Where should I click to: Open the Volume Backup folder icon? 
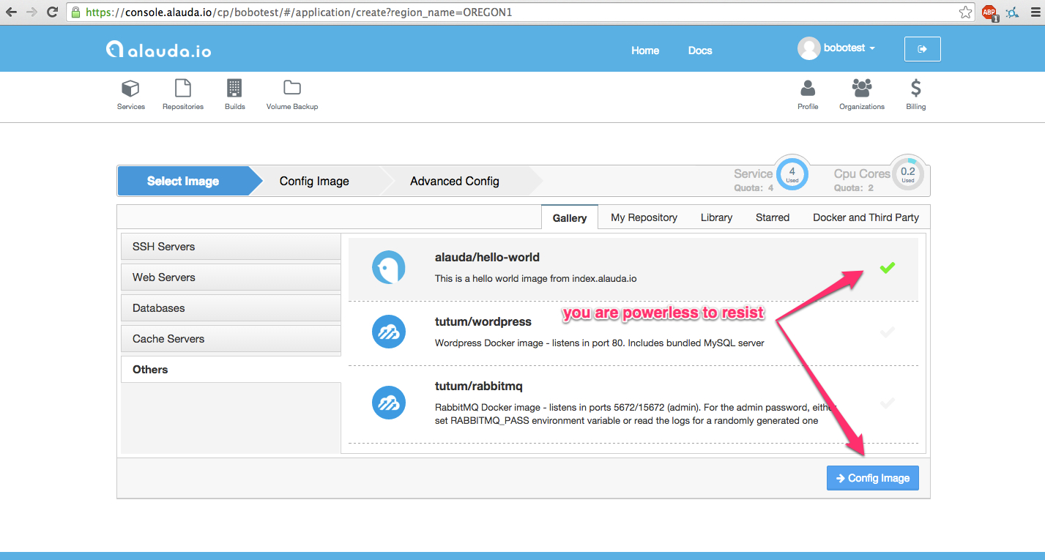coord(292,88)
